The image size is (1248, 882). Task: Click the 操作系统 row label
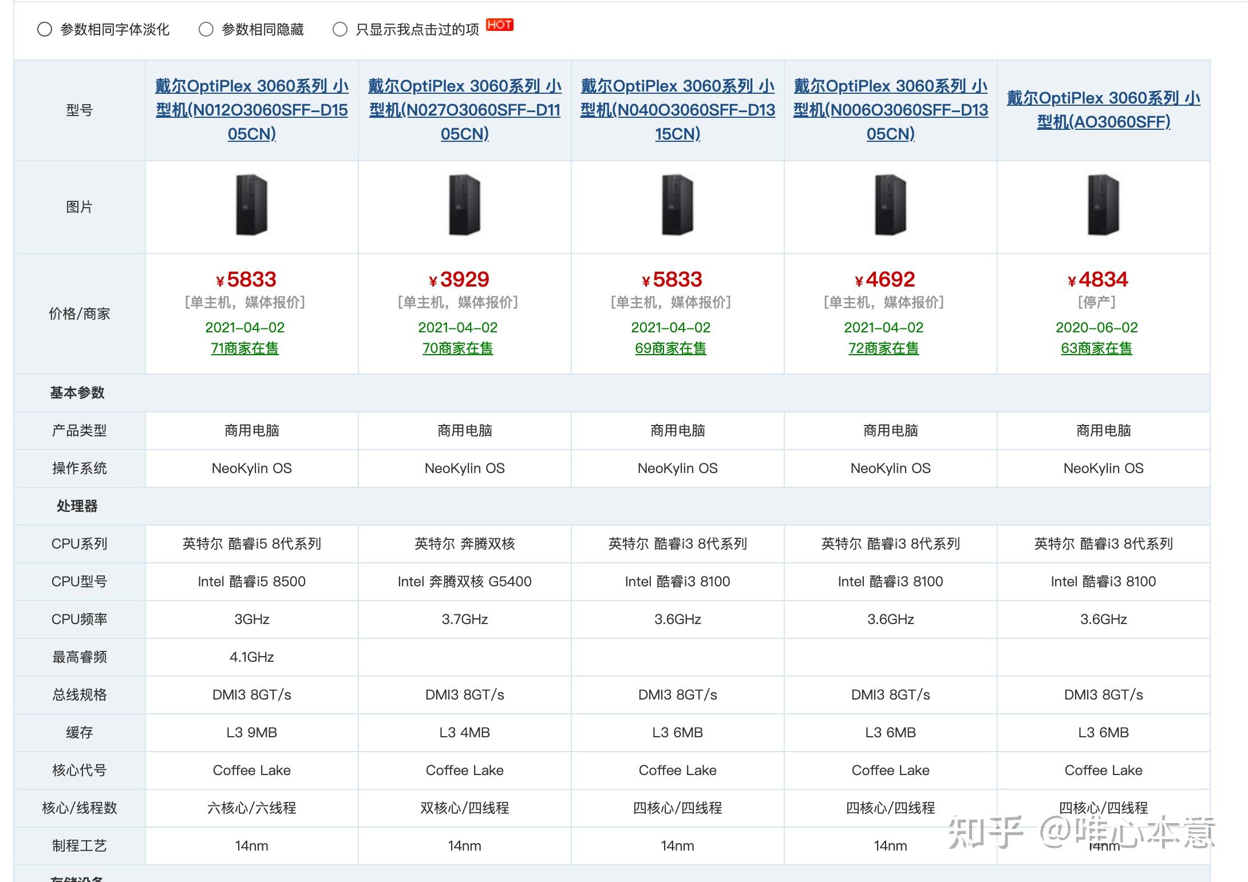click(x=80, y=468)
